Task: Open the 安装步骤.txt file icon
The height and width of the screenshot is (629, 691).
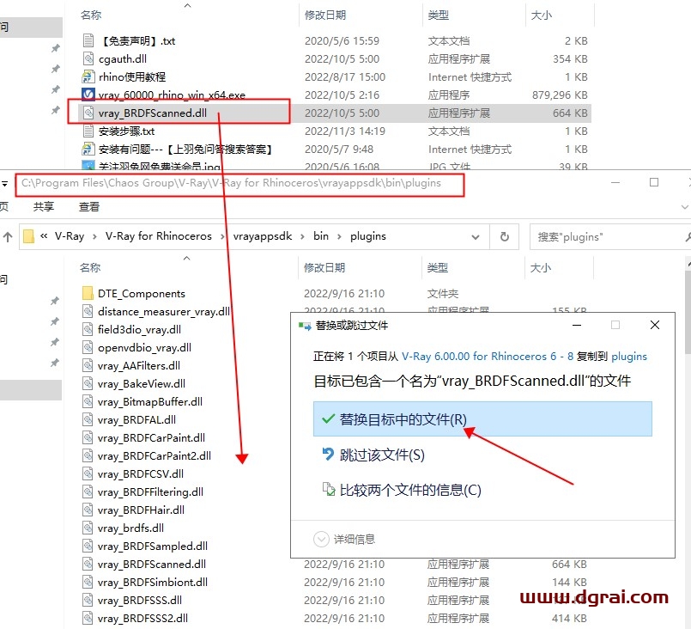Action: click(88, 131)
